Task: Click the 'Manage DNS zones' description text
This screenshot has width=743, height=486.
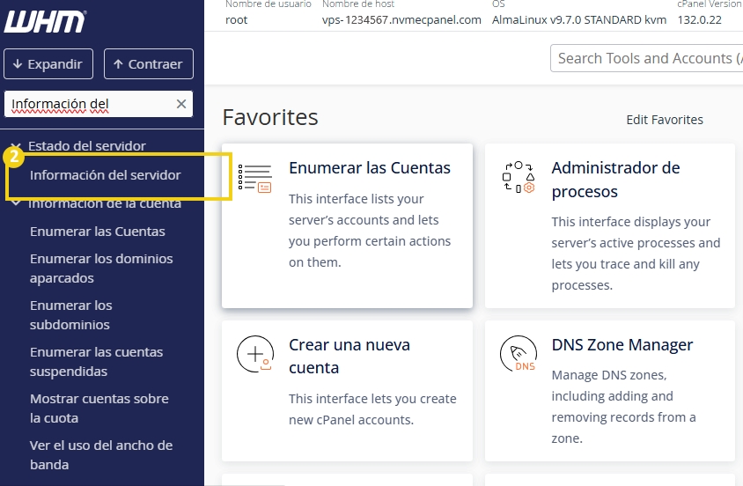Action: click(x=623, y=407)
